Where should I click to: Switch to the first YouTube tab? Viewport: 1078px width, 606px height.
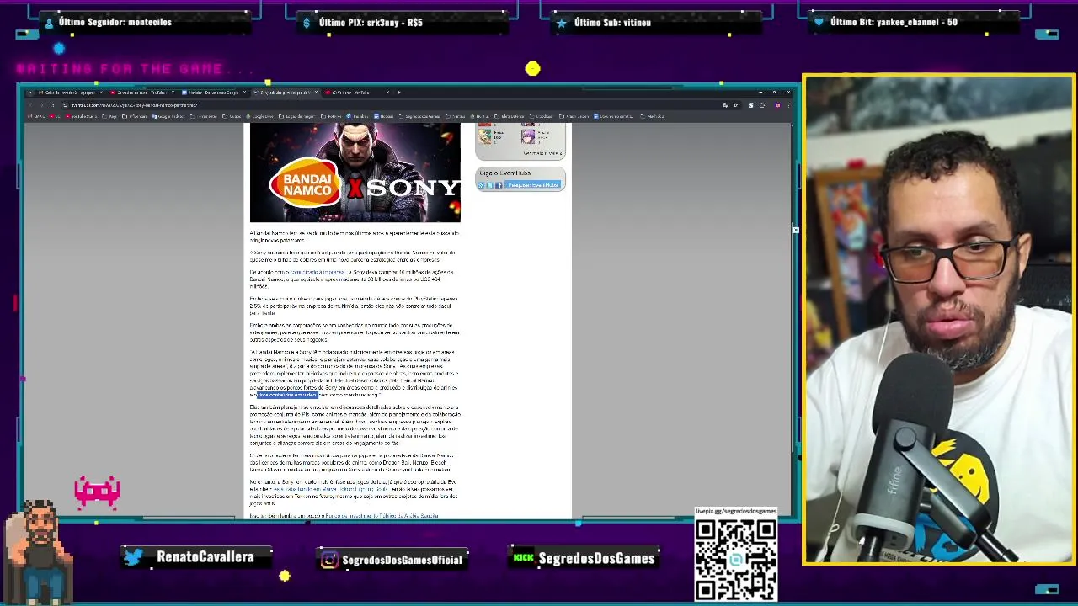[143, 93]
